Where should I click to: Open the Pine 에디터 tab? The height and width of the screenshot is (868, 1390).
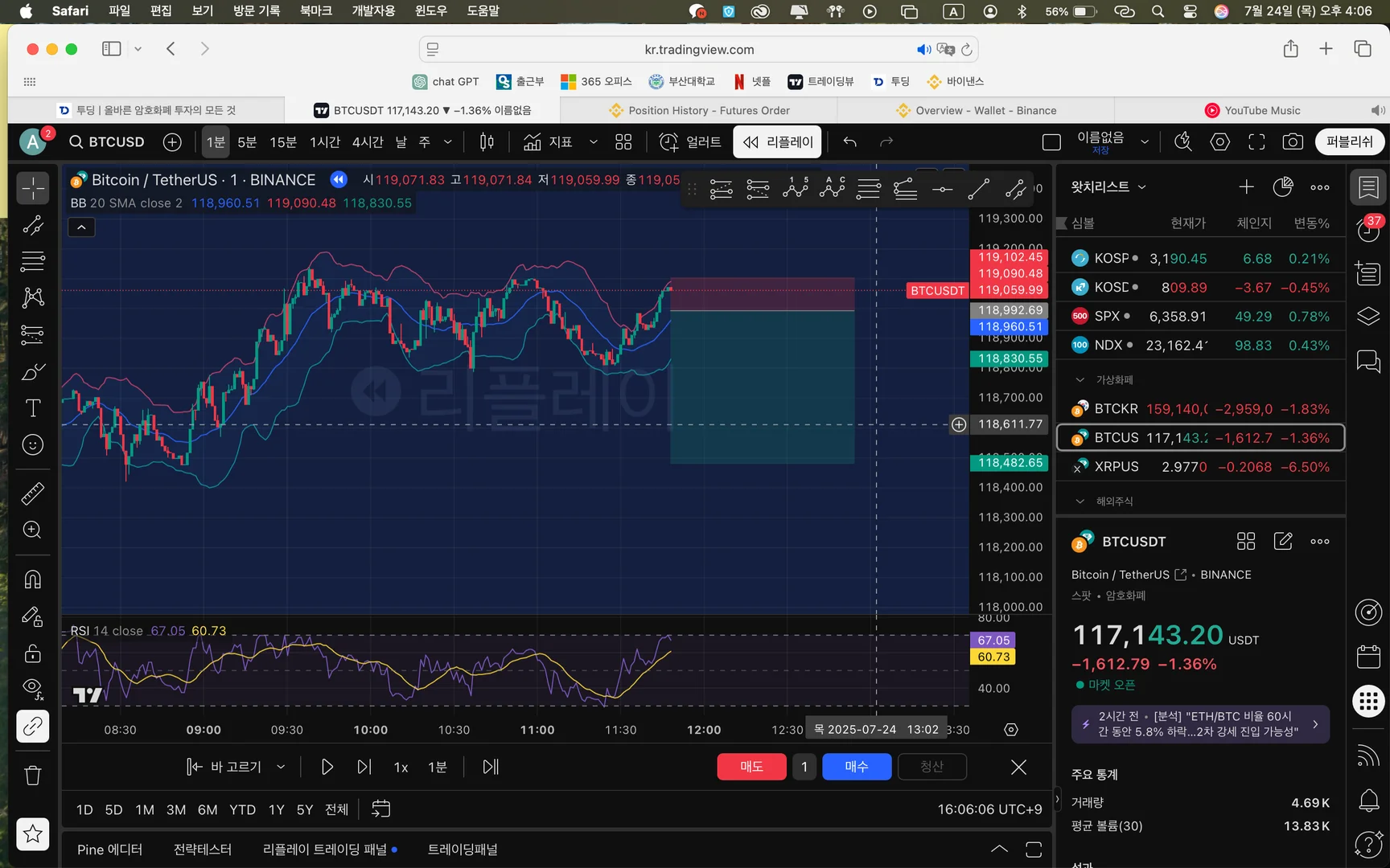pos(109,850)
